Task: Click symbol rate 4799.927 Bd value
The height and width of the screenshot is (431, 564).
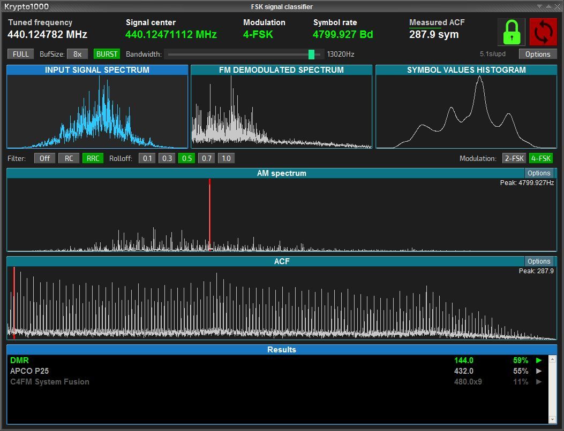Action: (343, 34)
